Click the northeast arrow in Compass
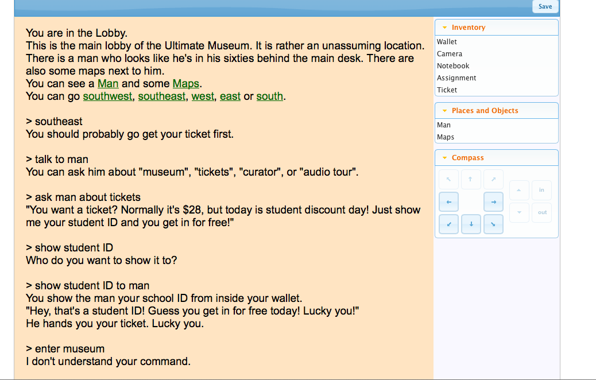This screenshot has height=380, width=596. 493,180
